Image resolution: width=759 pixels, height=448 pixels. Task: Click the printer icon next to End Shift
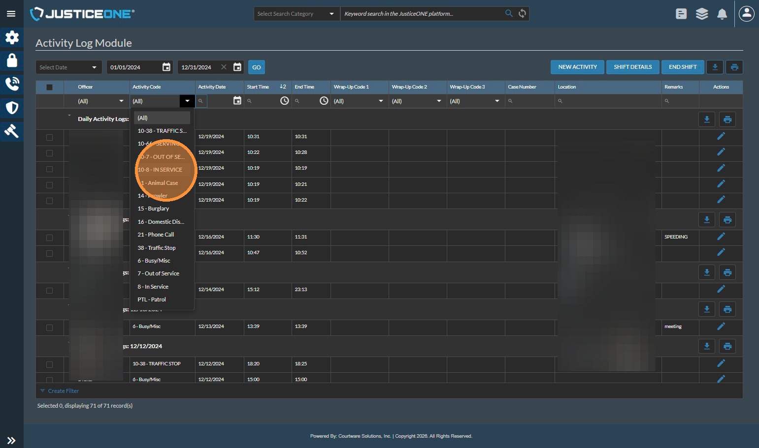734,67
